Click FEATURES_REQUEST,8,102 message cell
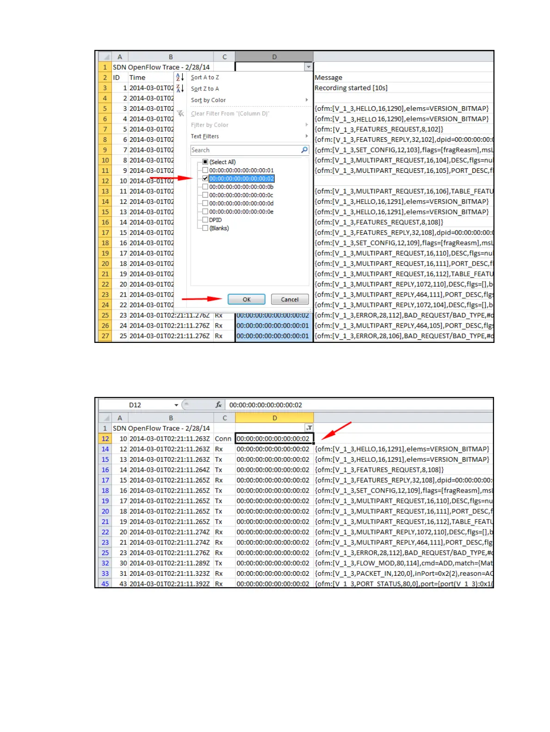This screenshot has height=732, width=550. 404,129
